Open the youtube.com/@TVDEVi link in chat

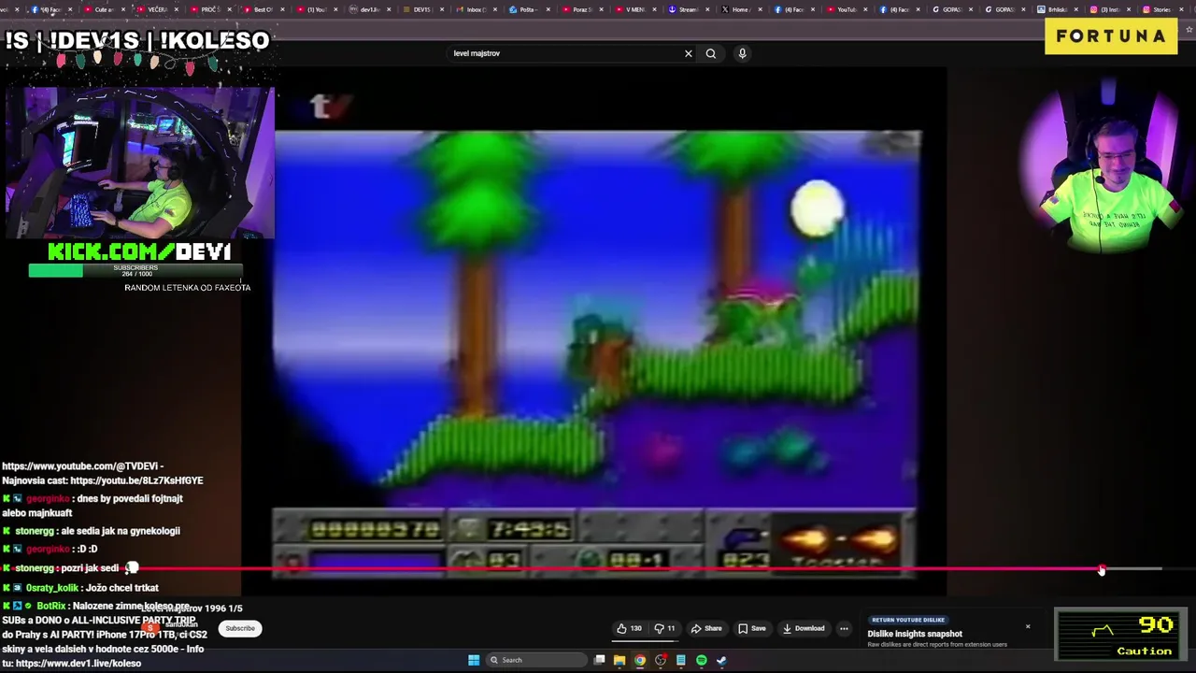80,465
